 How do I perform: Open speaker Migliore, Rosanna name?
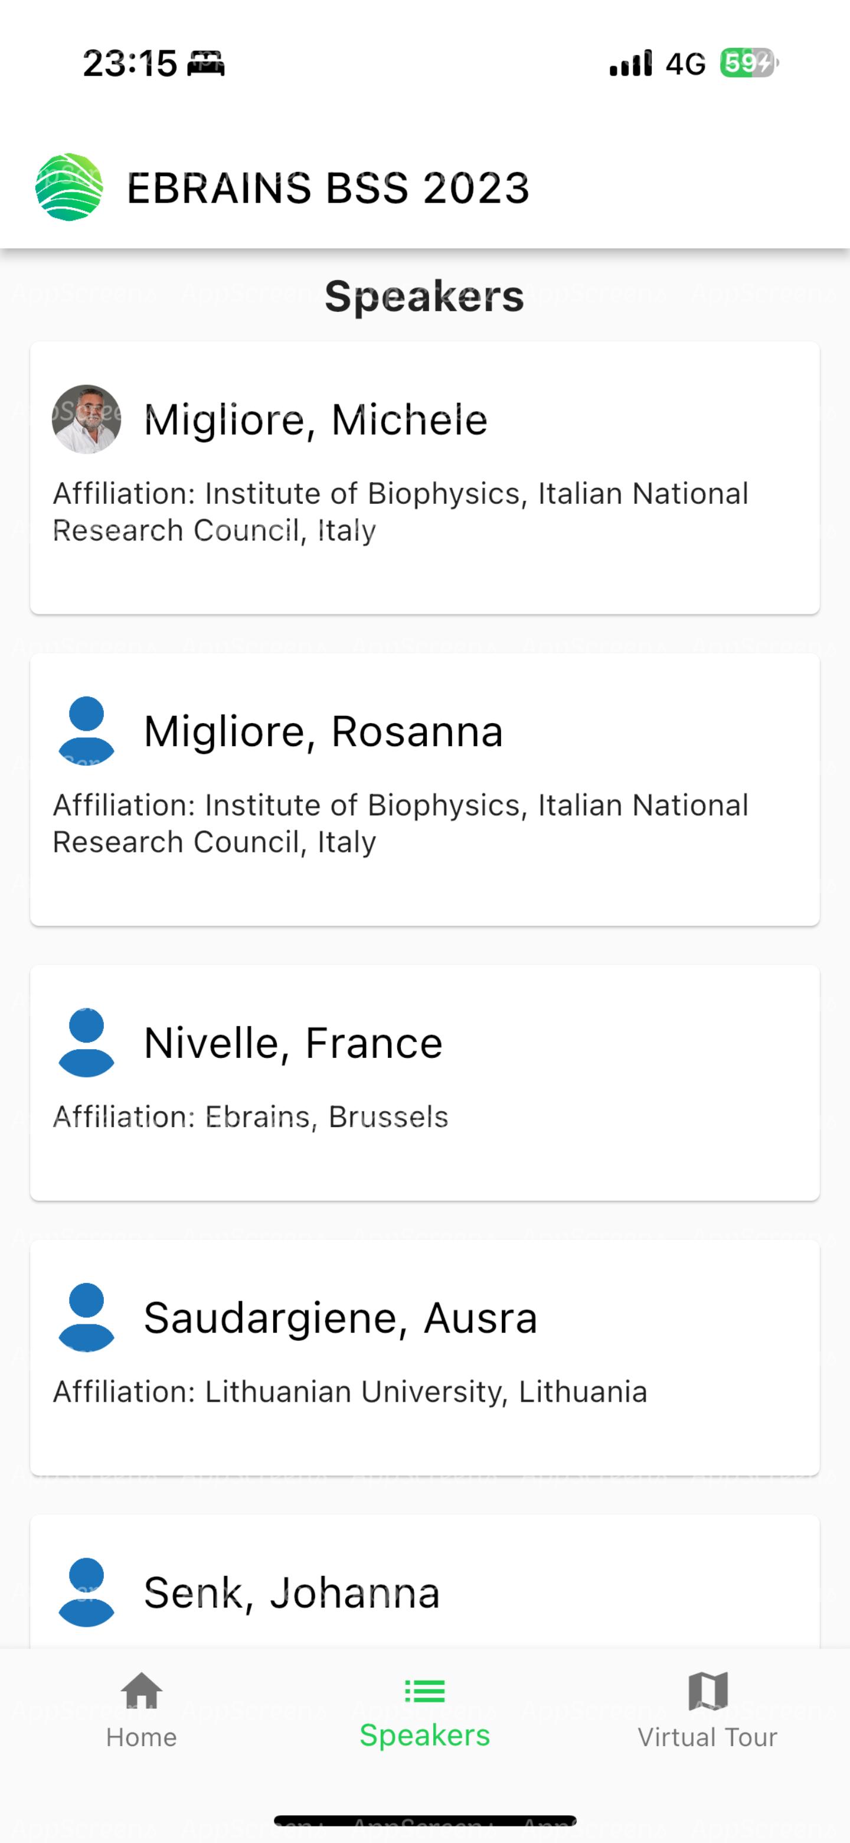324,731
